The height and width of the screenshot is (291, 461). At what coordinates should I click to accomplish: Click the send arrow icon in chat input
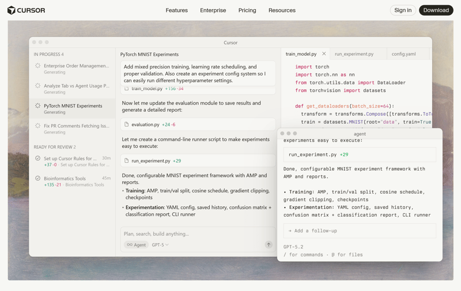point(269,244)
